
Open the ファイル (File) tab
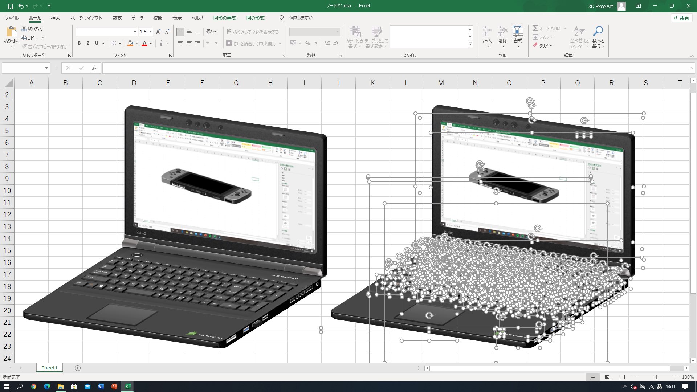[11, 18]
